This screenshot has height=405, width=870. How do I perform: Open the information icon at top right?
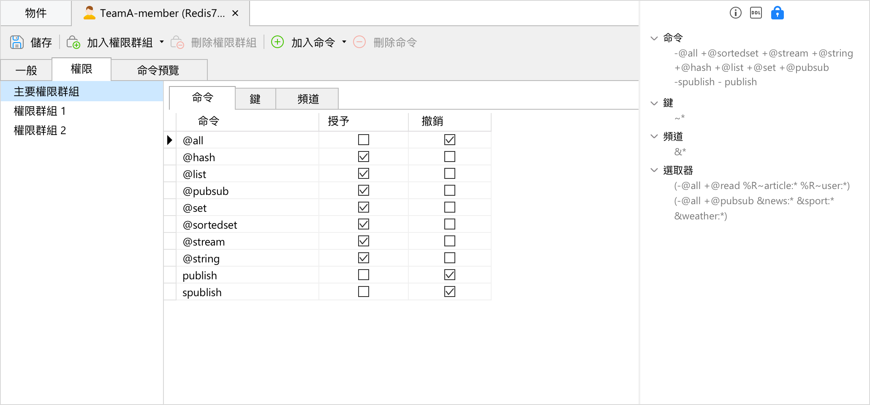[x=735, y=13]
